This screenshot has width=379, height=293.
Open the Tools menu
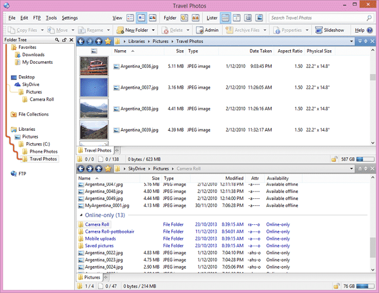click(x=51, y=18)
